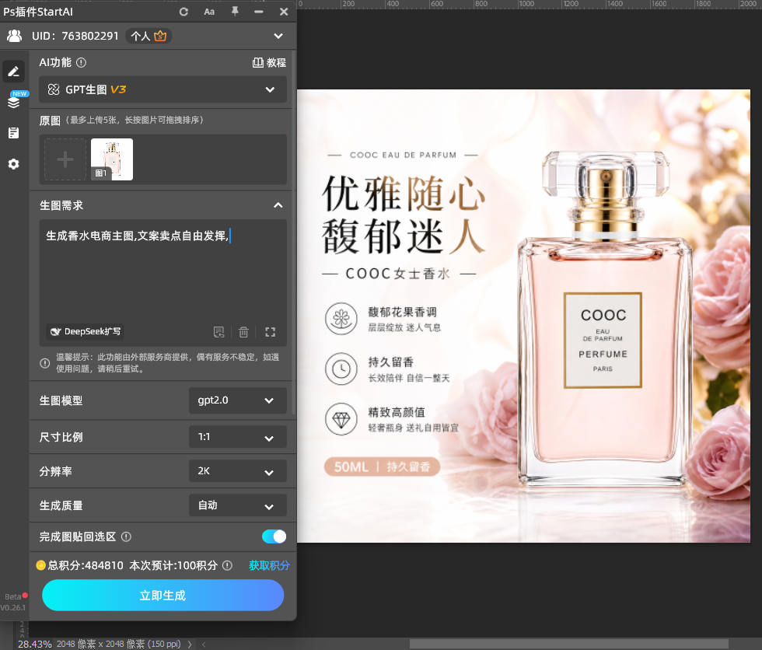Screen dimensions: 762x650
Task: Pin the StartAI plugin panel
Action: tap(235, 11)
